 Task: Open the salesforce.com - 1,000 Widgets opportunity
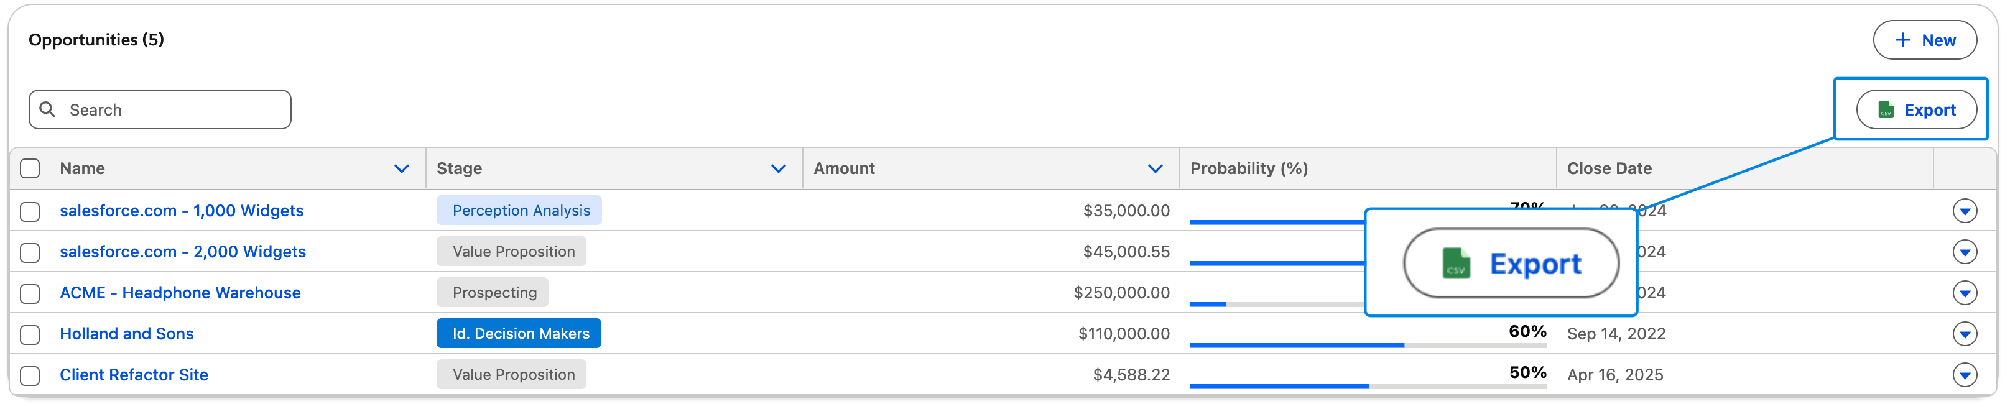point(182,211)
